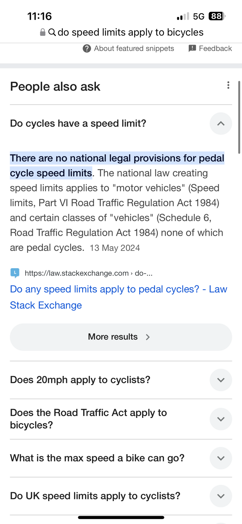
Task: Tap the Feedback flag icon
Action: (x=192, y=48)
